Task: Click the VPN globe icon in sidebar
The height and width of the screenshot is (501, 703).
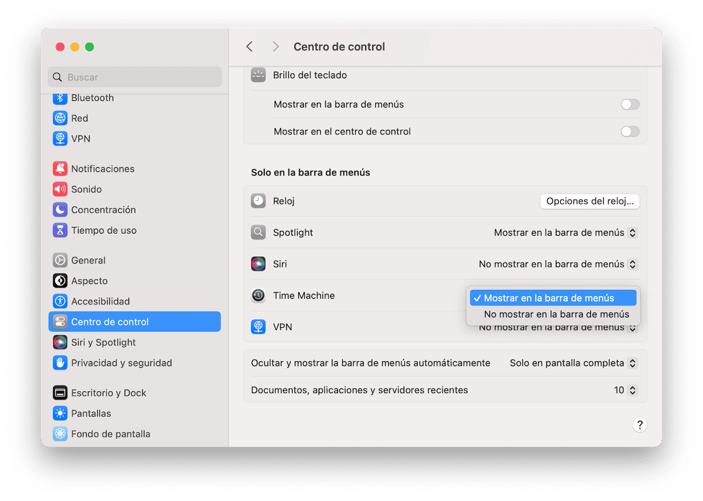Action: coord(60,139)
